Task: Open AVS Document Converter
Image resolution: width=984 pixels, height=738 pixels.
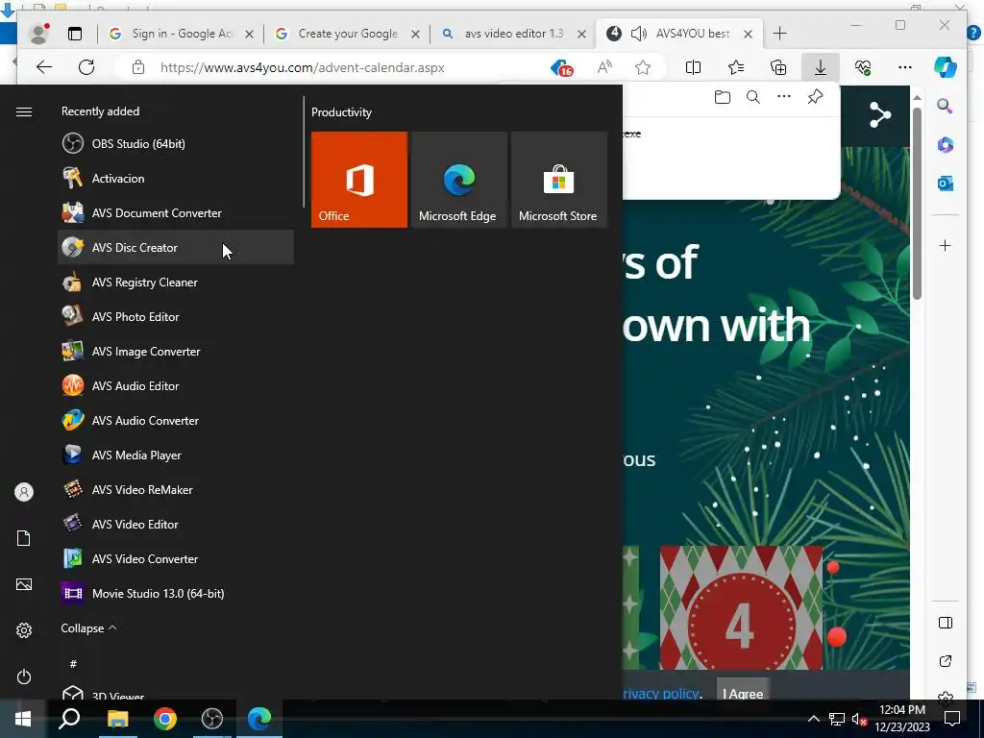Action: coord(176,212)
